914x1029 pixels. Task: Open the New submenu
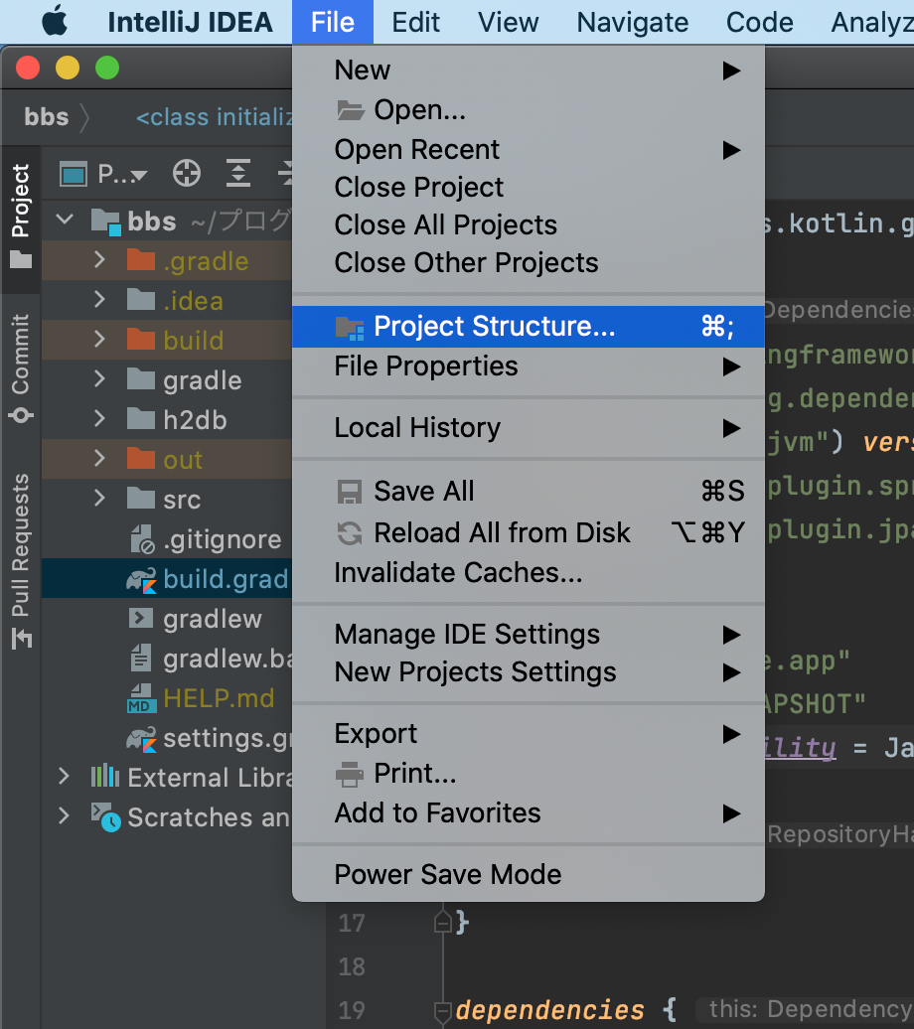[x=529, y=71]
